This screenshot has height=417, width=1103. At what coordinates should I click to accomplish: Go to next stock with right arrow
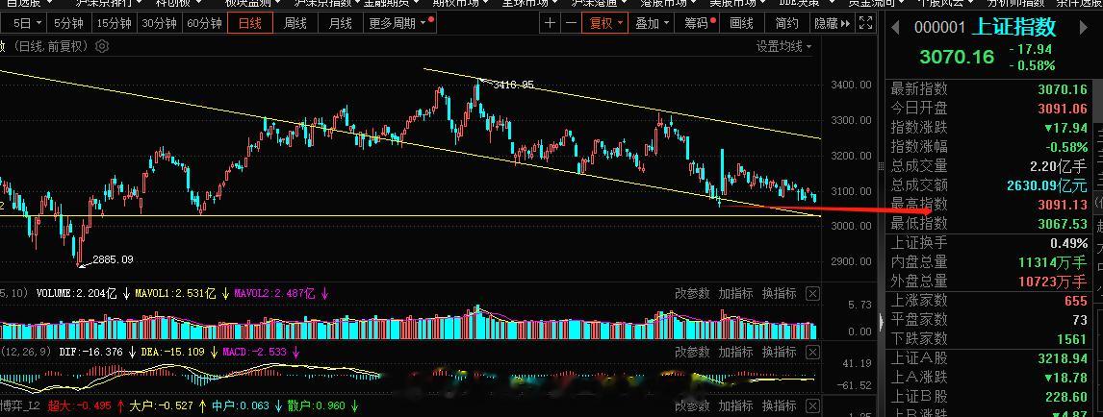[1084, 27]
